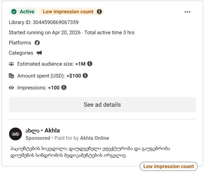Click the Impressions eye icon
The width and height of the screenshot is (205, 174).
(x=11, y=88)
